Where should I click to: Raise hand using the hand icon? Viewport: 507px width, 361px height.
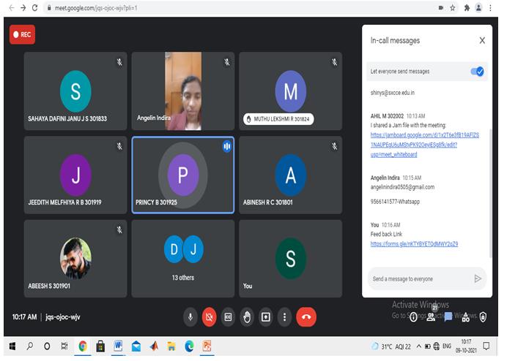[247, 316]
